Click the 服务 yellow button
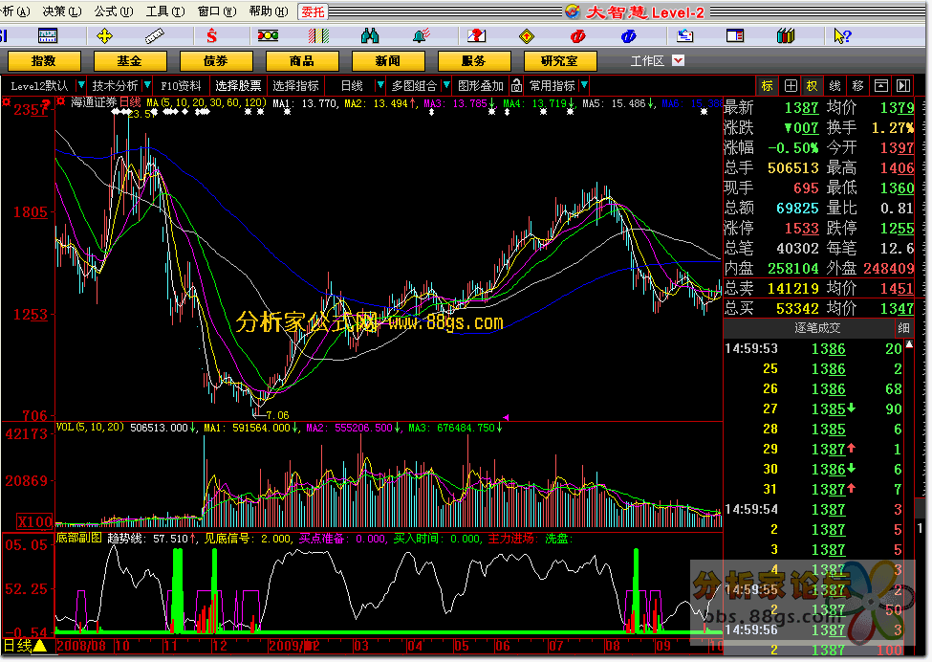Image resolution: width=932 pixels, height=662 pixels. (x=474, y=60)
